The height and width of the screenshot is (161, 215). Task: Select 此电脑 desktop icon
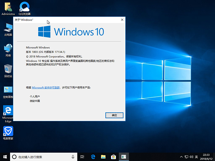[8, 30]
